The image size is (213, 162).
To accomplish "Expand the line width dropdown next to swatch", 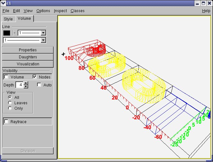I will (44, 33).
